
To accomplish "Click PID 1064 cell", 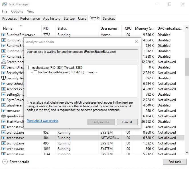I will pos(47,149).
